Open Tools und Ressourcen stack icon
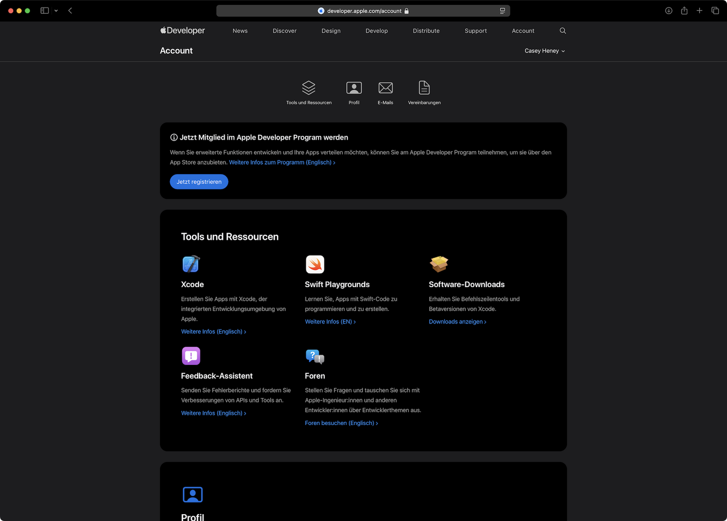 click(309, 88)
